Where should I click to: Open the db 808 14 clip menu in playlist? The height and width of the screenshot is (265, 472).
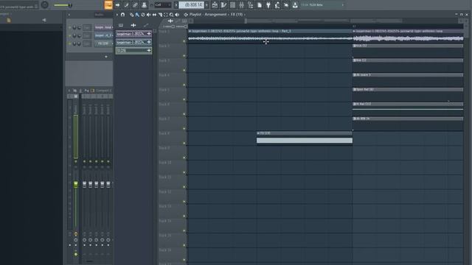tap(354, 119)
